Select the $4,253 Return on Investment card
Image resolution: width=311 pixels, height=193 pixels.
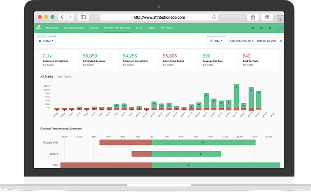point(139,60)
